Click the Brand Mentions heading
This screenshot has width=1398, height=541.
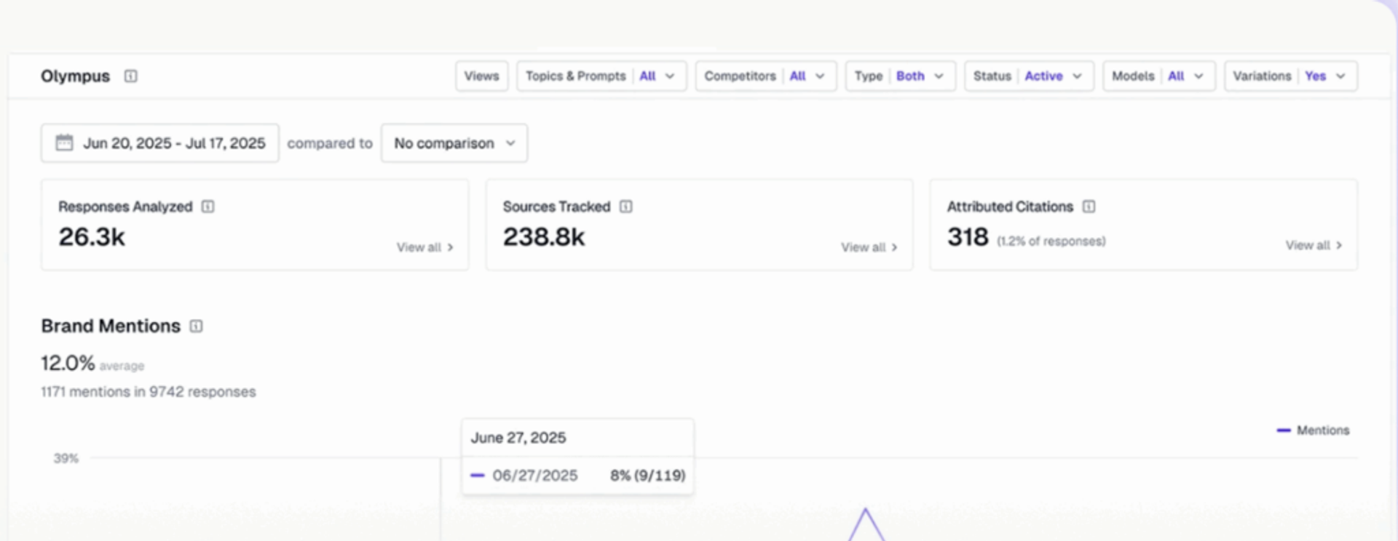pyautogui.click(x=111, y=326)
